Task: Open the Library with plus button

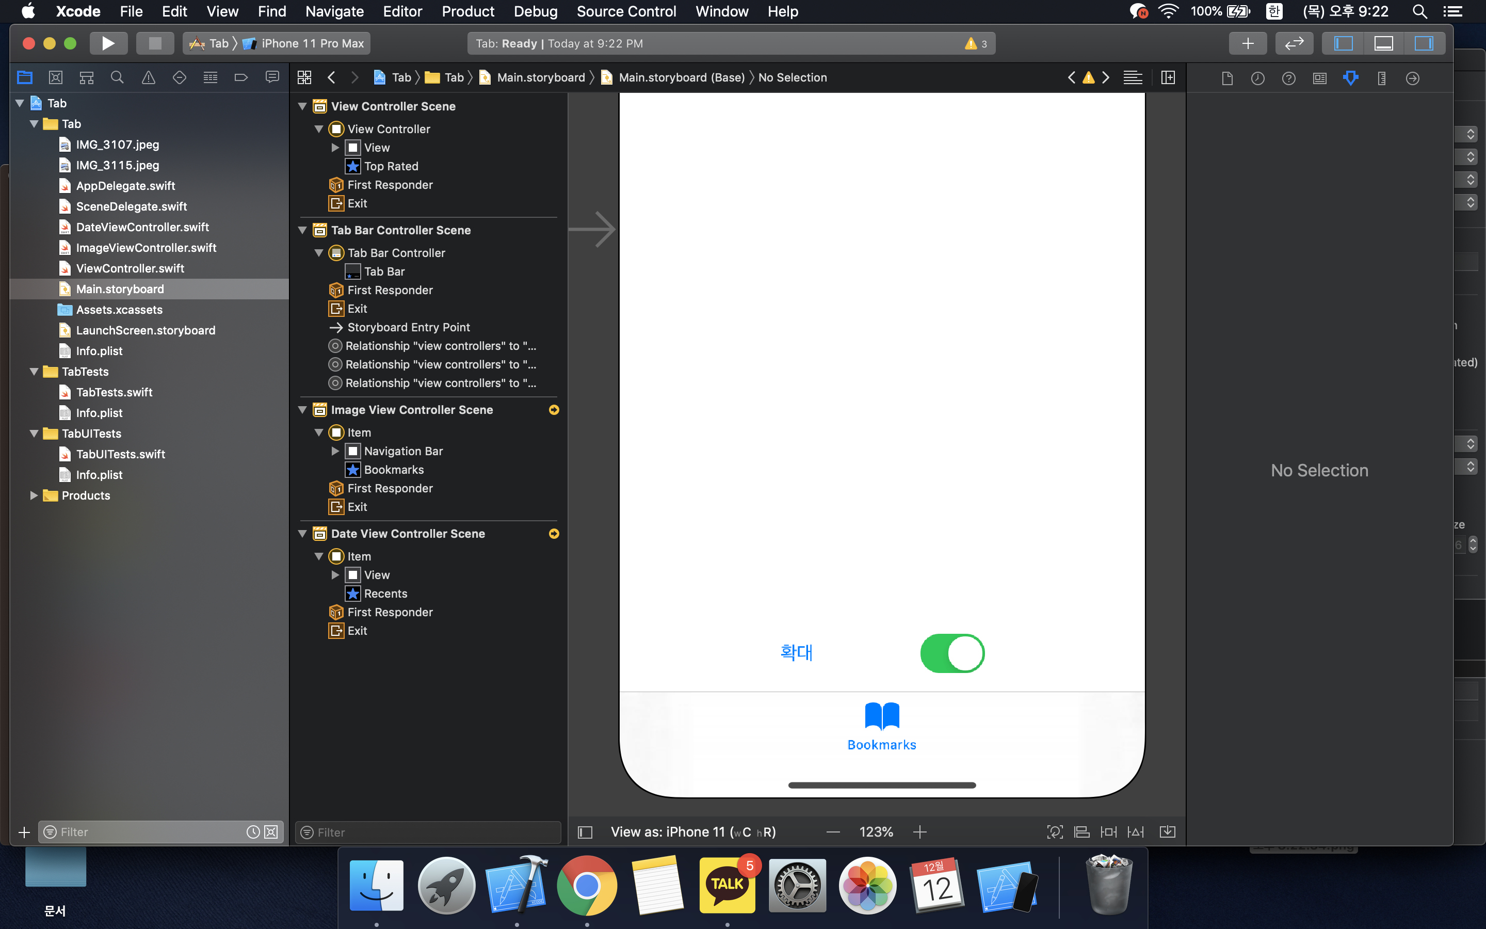Action: [1247, 43]
